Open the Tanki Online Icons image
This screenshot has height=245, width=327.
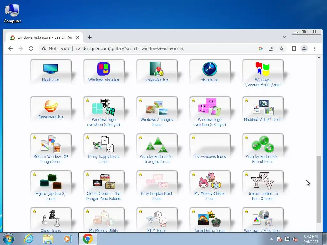pyautogui.click(x=209, y=219)
